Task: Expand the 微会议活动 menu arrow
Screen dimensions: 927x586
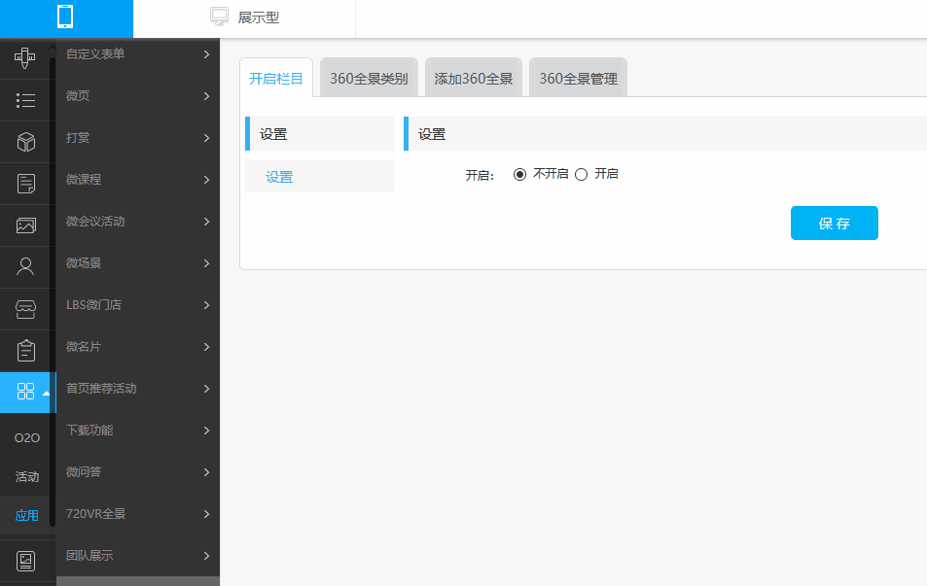Action: (x=206, y=222)
